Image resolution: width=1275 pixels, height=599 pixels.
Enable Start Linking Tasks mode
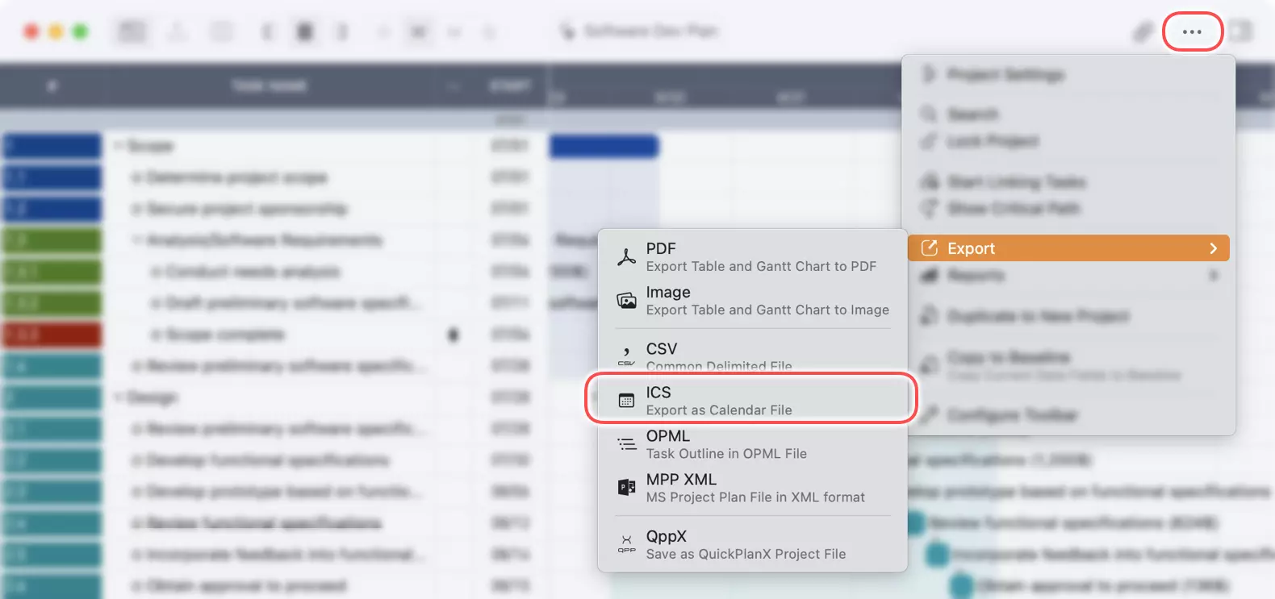[x=1015, y=182]
